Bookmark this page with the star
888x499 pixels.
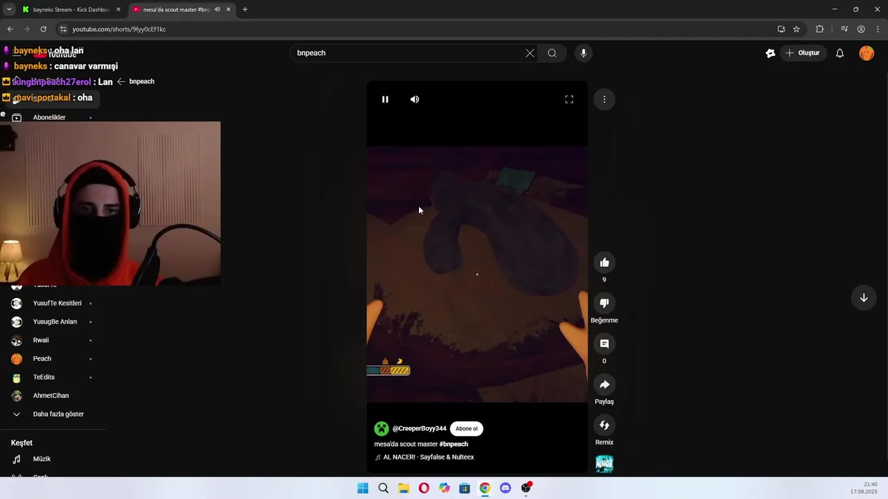796,29
